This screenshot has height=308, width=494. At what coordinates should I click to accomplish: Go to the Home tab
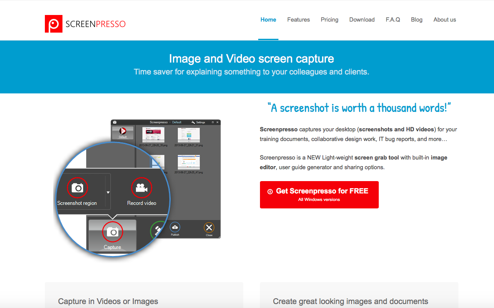(x=268, y=19)
